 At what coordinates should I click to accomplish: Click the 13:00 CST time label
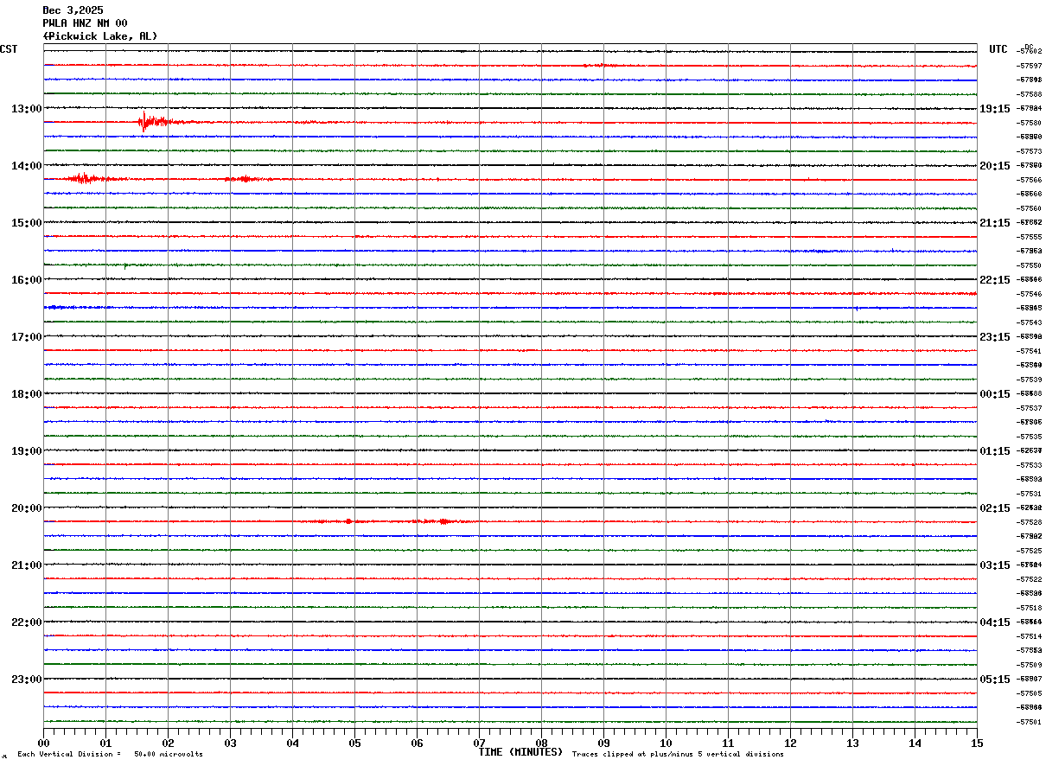point(26,108)
